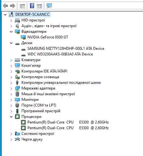The image size is (143, 156).
Task: Collapse the Процесори category
Action: [11, 117]
